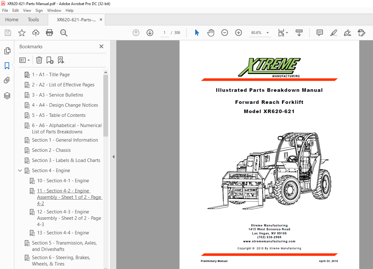
Task: Open the Sign document pen icon
Action: pyautogui.click(x=348, y=33)
